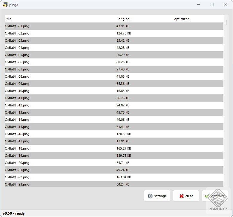Click the 49.06 KB size value
The width and height of the screenshot is (233, 217).
(x=123, y=120)
